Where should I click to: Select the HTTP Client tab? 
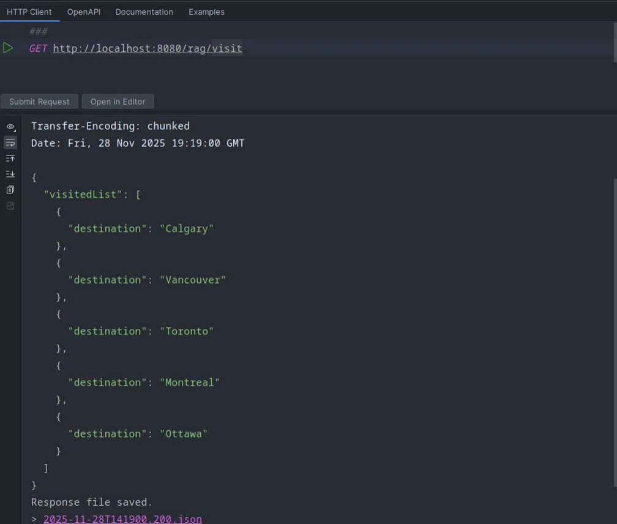[x=29, y=12]
